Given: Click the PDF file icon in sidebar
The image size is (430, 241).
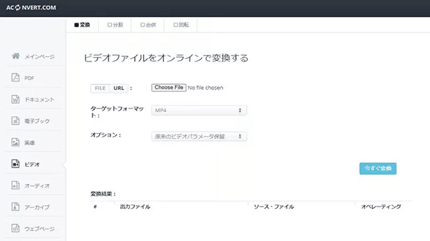Looking at the screenshot, I should click(x=15, y=77).
